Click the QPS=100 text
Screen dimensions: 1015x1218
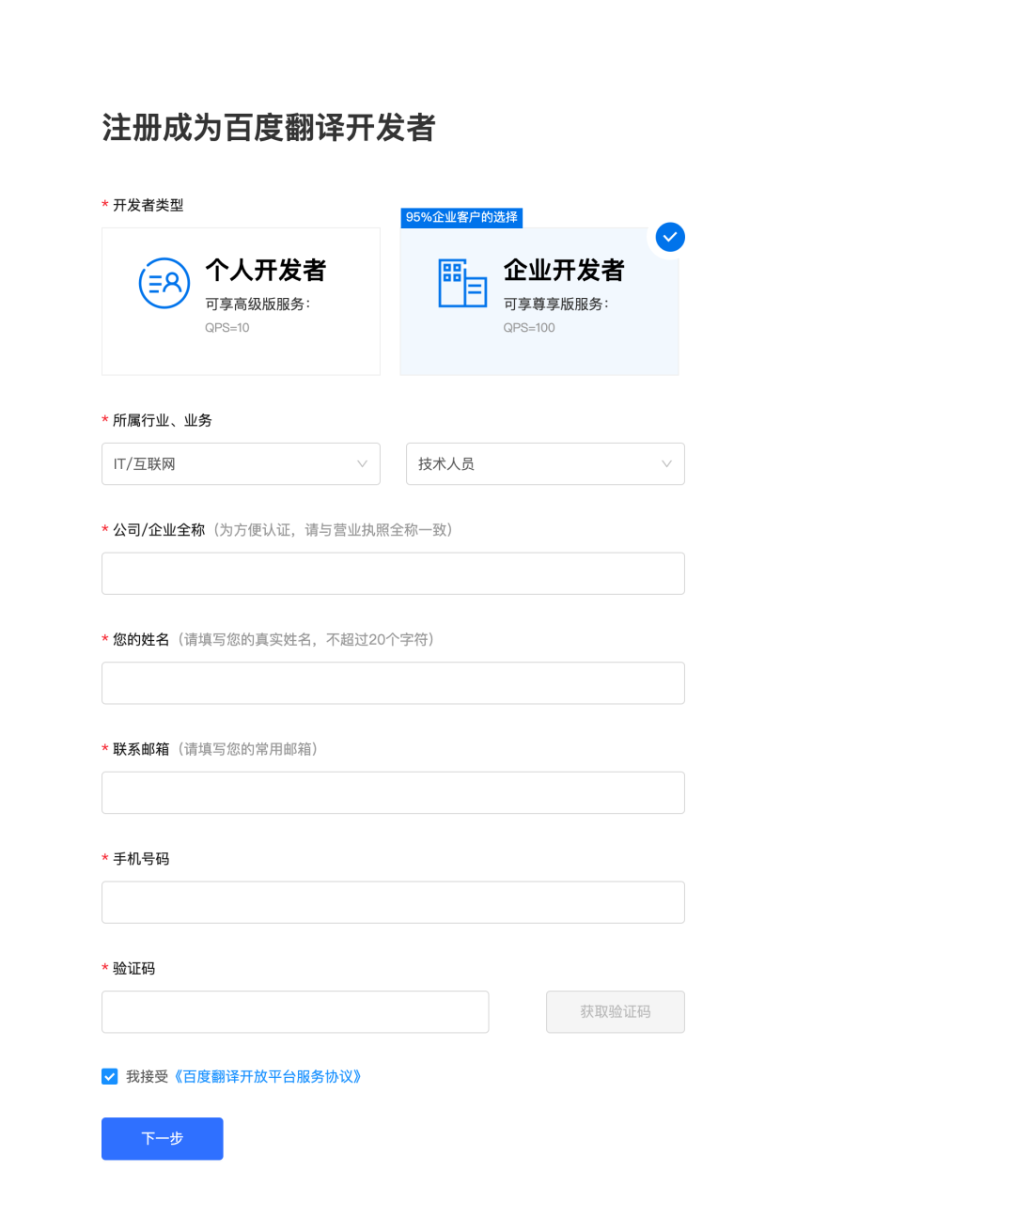[x=529, y=328]
